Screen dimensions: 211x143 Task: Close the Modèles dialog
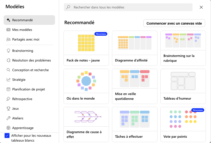201,7
